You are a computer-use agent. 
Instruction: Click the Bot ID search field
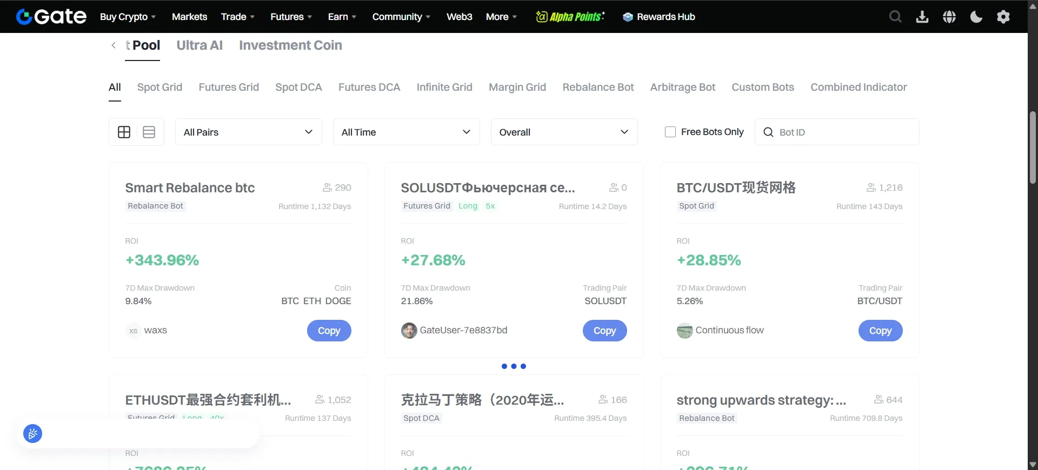(843, 132)
